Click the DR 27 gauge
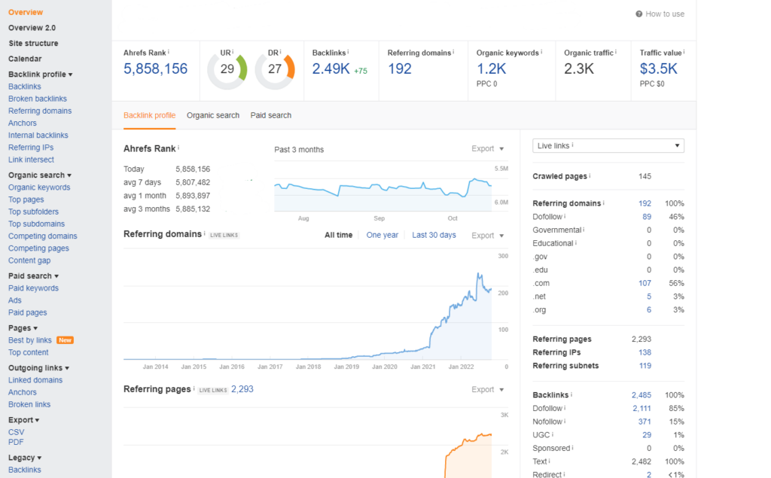The image size is (771, 478). coord(275,69)
